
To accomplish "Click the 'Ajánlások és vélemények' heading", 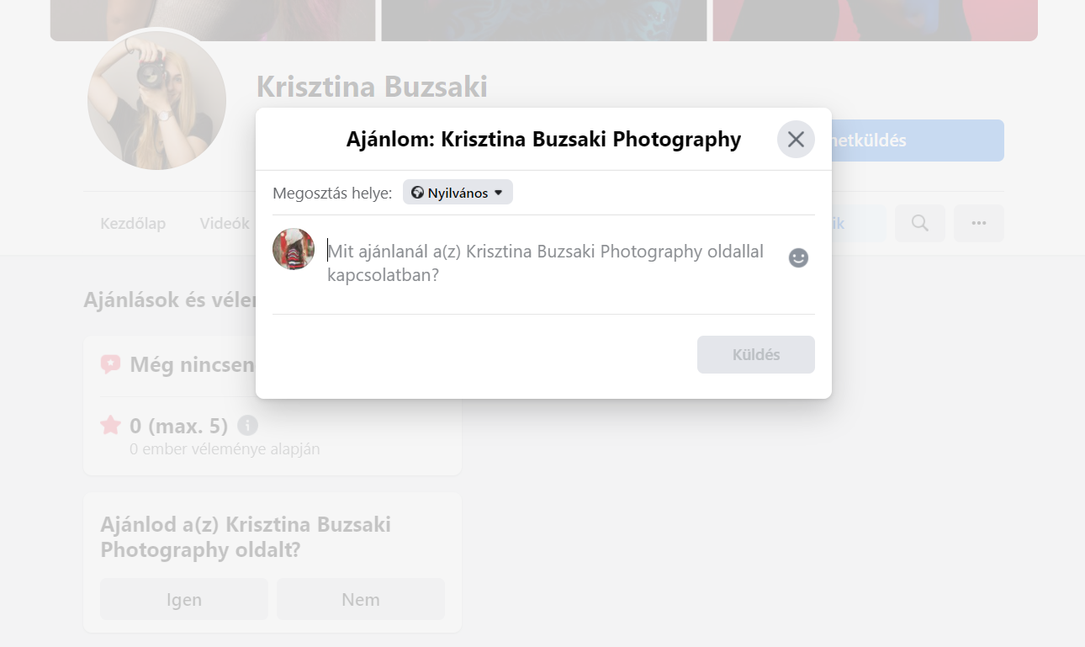I will 169,300.
